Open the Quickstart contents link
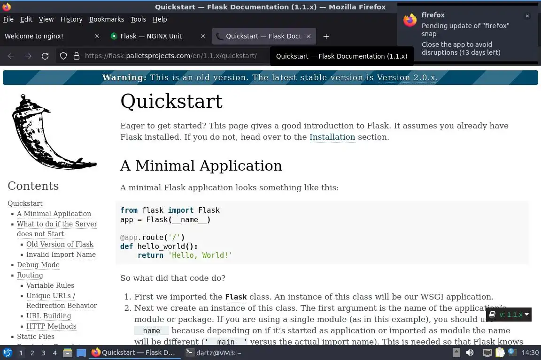Viewport: 541px width, 360px height. point(25,203)
